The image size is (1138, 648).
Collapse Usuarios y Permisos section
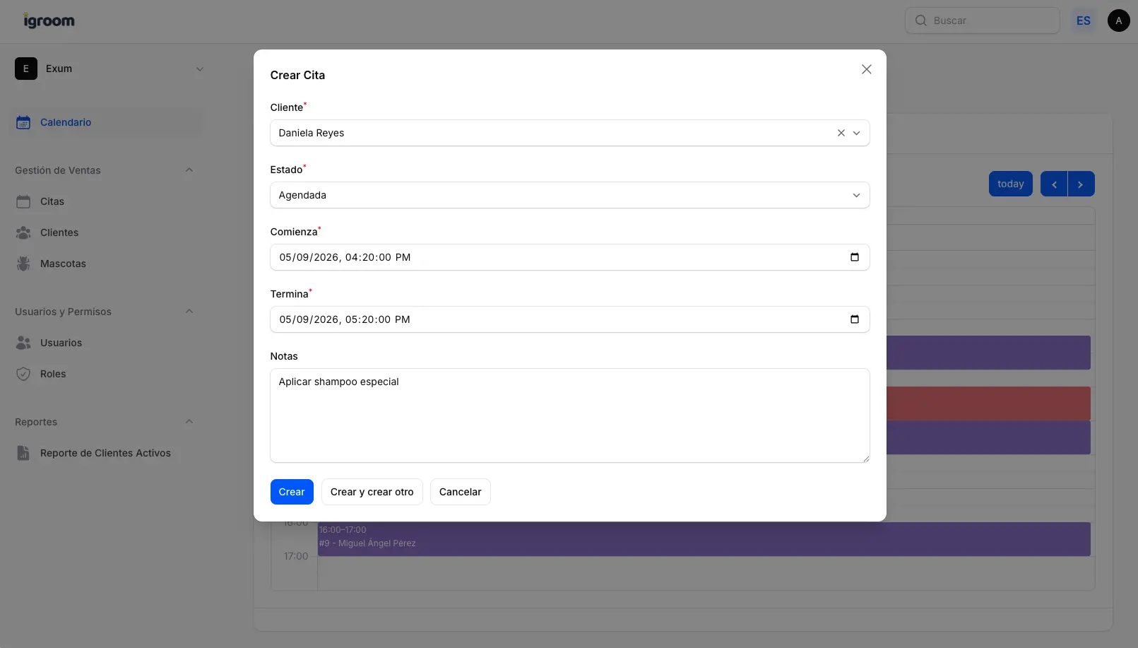(189, 312)
